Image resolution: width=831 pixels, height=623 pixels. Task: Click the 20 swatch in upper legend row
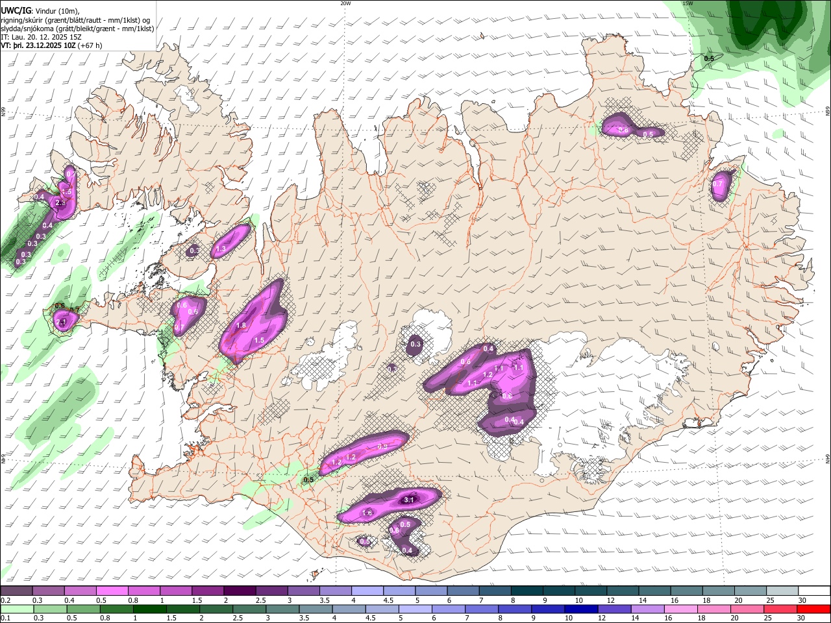(751, 591)
